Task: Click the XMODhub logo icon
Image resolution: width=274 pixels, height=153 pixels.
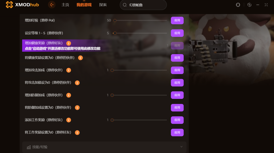Action: tap(9, 5)
